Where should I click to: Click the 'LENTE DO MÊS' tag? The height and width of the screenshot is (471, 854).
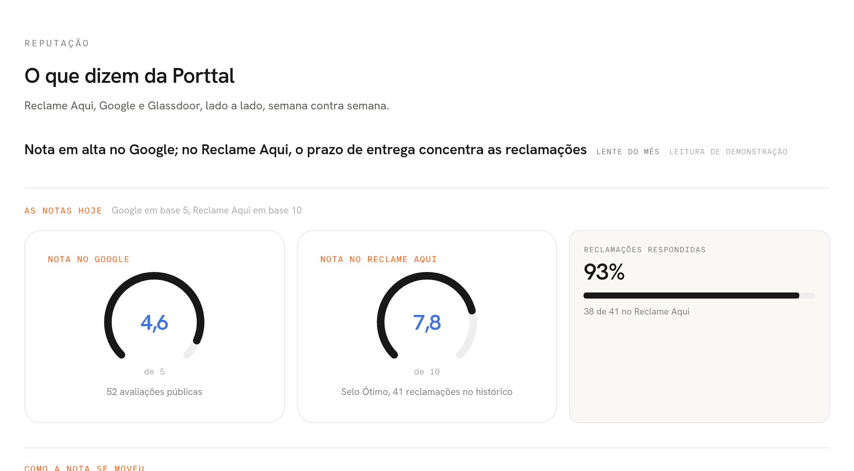click(628, 152)
